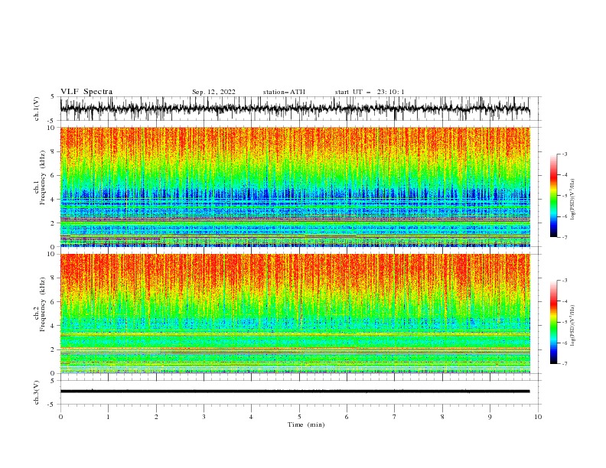Click inside the ch.1 spectrogram panel
Image resolution: width=606 pixels, height=468 pixels.
tap(295, 187)
